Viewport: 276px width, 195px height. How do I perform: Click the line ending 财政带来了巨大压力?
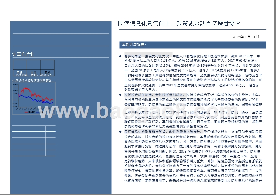point(140,90)
